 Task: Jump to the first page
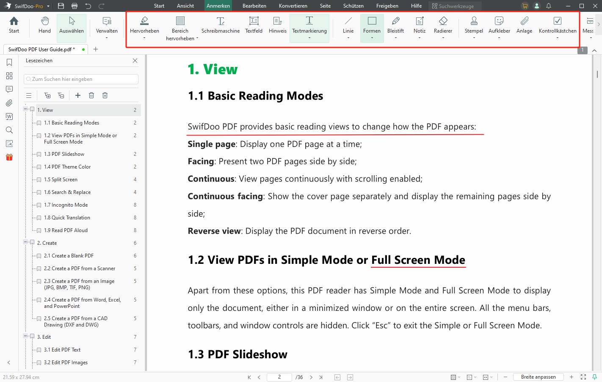249,377
